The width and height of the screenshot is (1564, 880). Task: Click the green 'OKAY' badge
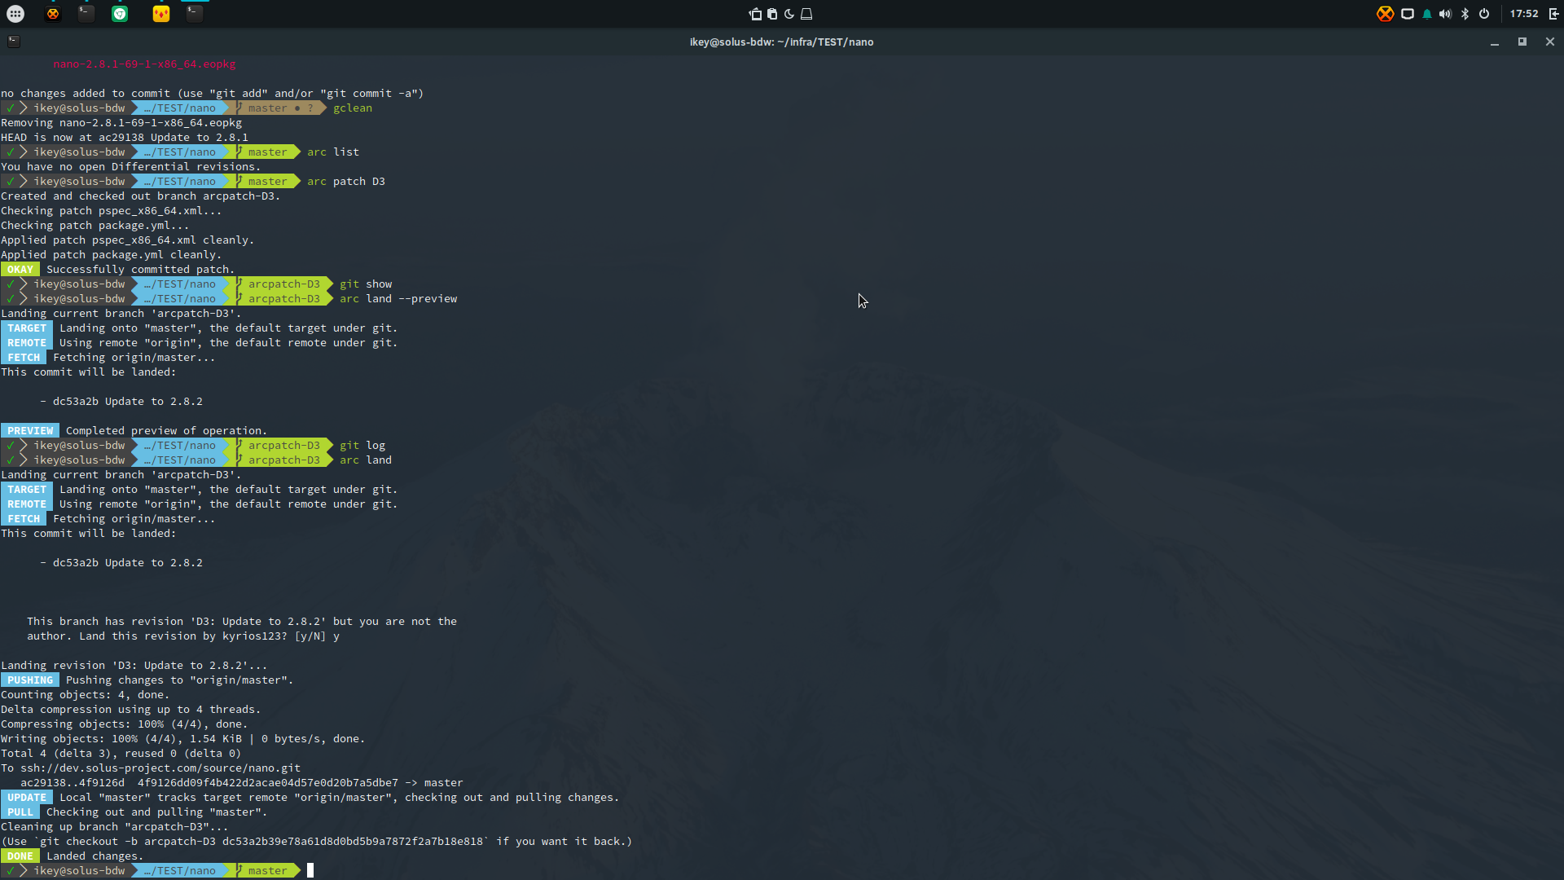[x=20, y=270]
